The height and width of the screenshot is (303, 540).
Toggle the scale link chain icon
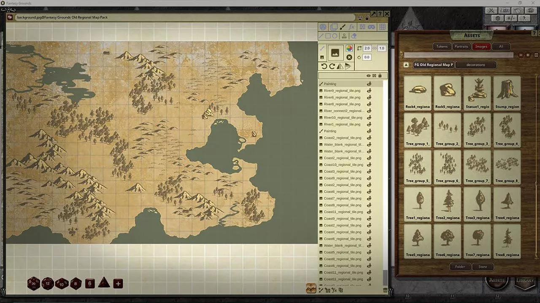374,48
